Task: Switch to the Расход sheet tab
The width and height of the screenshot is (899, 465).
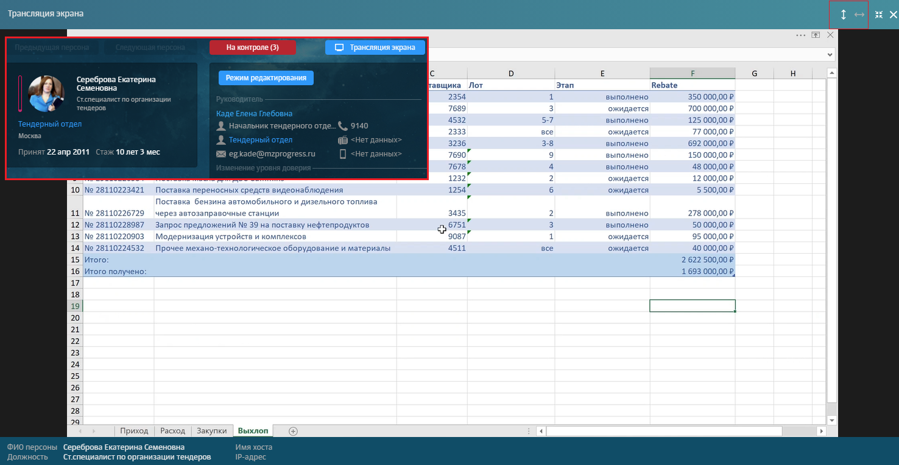Action: tap(172, 431)
